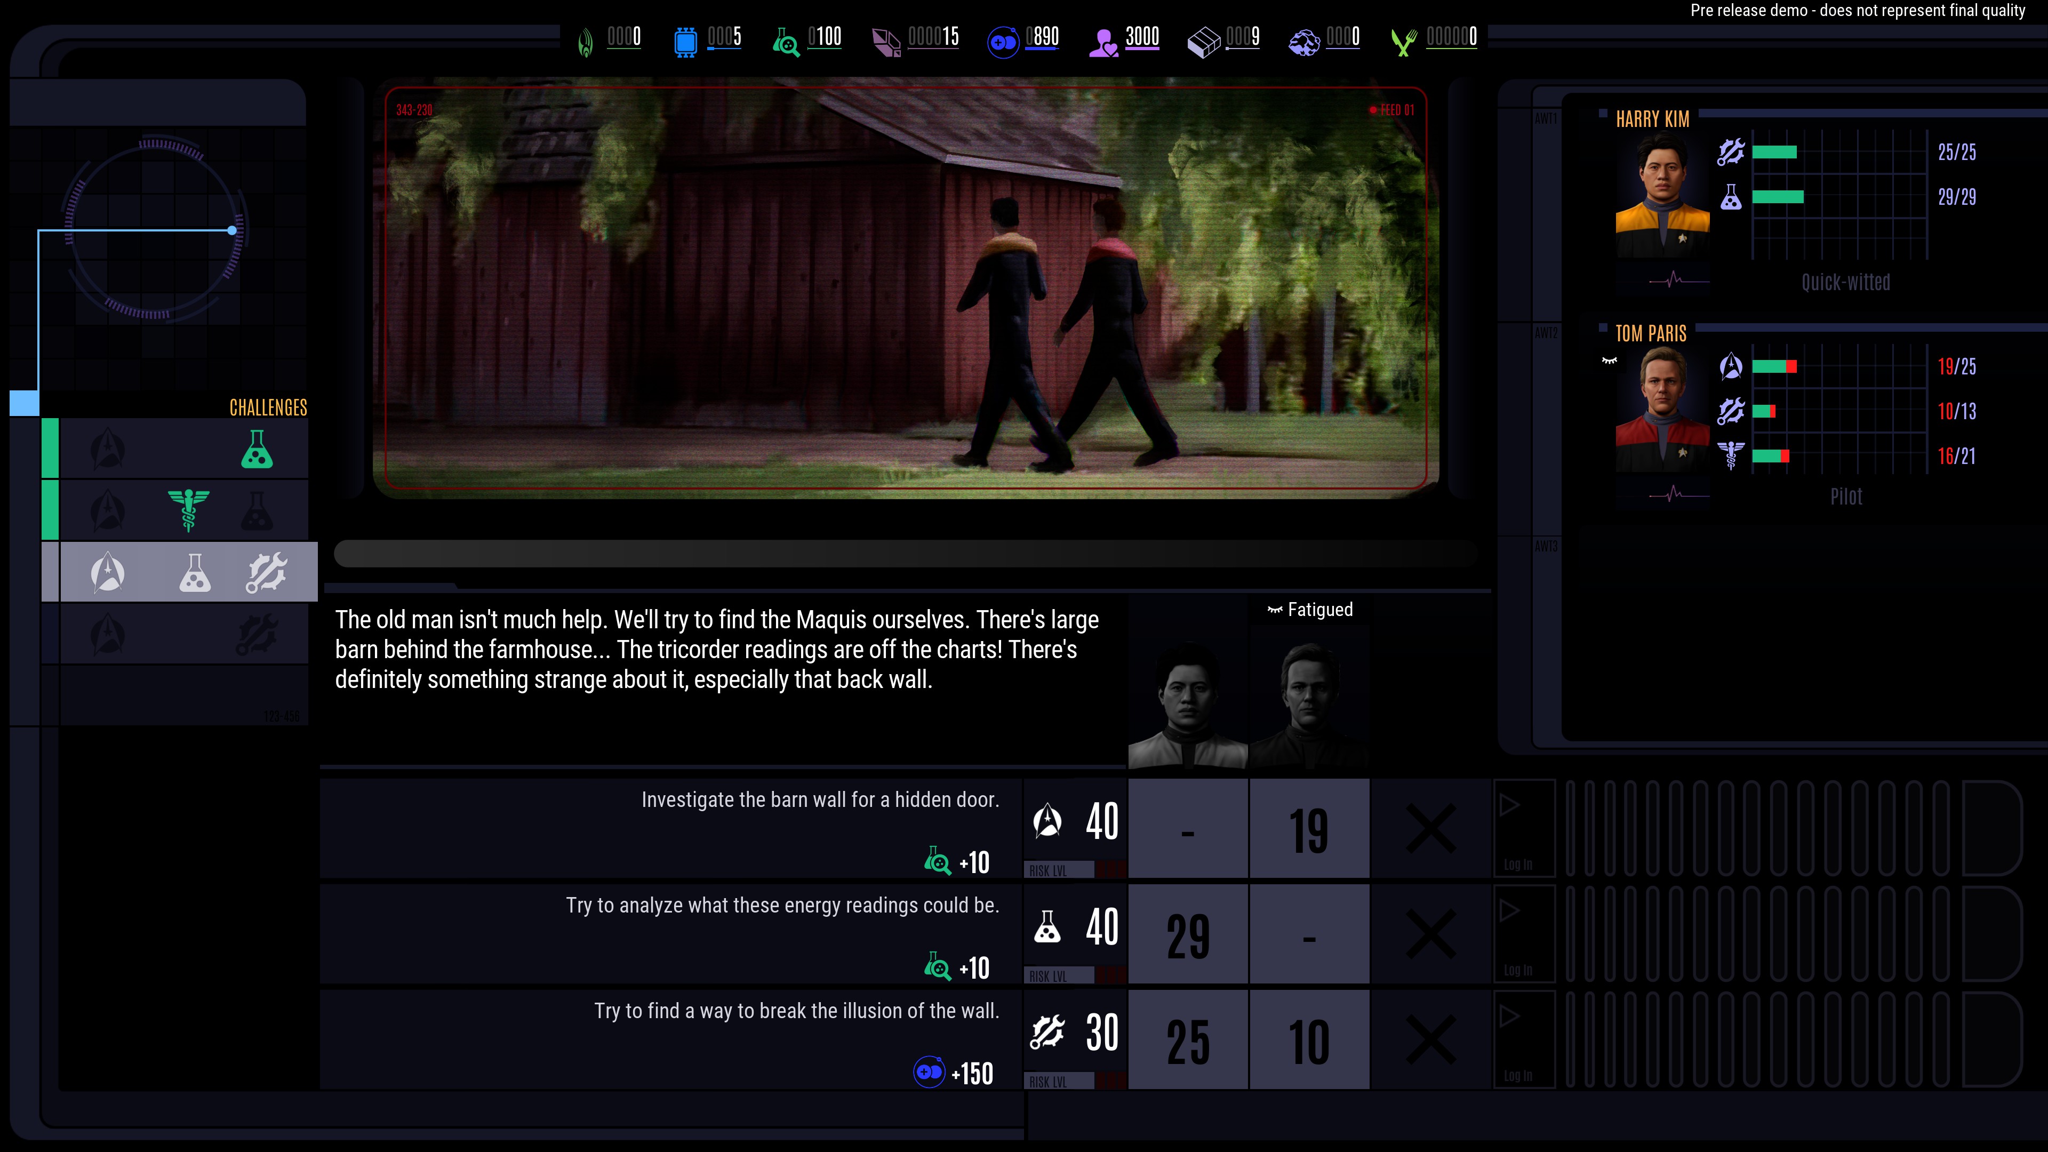Select Harry Kim's 25 engineering skill cell
The width and height of the screenshot is (2048, 1152).
point(1188,1039)
